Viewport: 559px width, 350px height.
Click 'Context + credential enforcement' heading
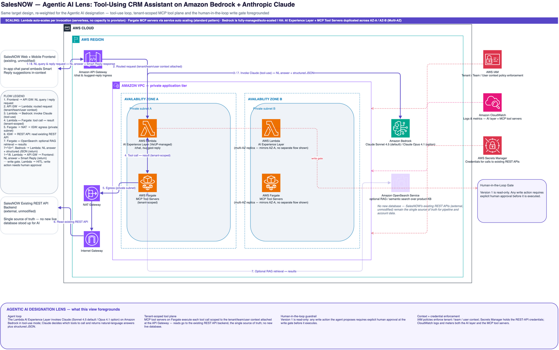coord(438,316)
